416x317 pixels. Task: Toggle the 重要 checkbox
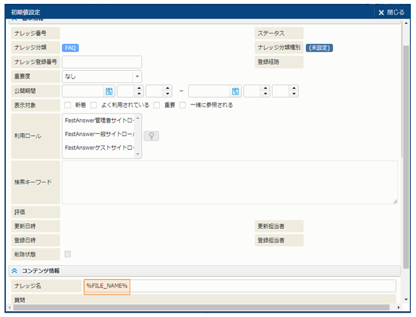[157, 105]
